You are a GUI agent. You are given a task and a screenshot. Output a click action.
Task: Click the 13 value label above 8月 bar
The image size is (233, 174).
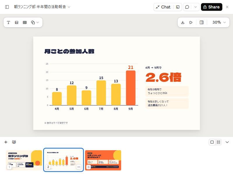click(116, 81)
